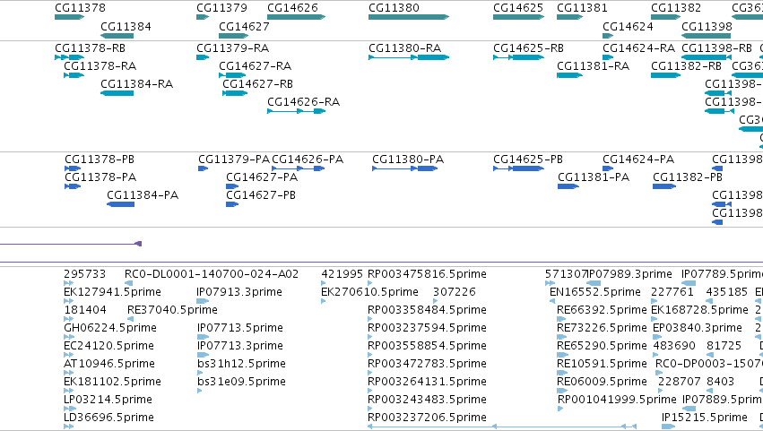Viewport: 763px width, 431px height.
Task: Open protein CG14625-PB
Action: [x=528, y=159]
